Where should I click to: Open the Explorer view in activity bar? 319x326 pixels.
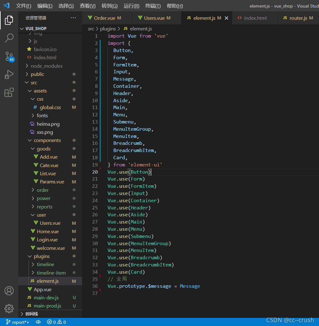pyautogui.click(x=9, y=20)
